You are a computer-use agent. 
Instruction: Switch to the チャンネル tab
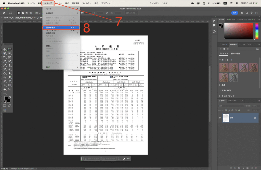pos(232,101)
